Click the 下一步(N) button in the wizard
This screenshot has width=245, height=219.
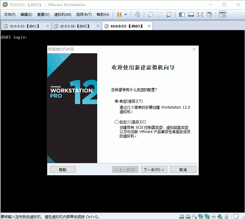click(x=154, y=169)
